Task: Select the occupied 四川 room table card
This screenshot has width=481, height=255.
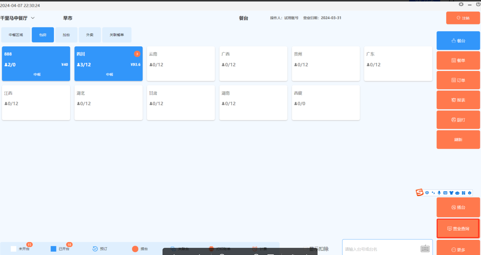Action: click(x=108, y=64)
